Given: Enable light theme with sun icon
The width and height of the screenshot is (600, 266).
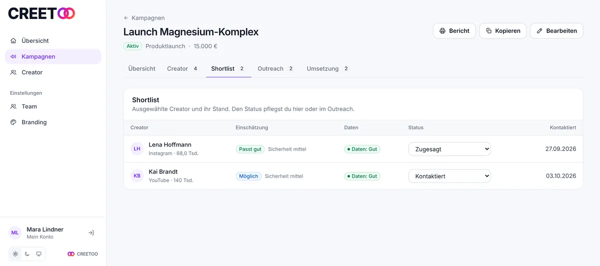Looking at the screenshot, I should click(15, 254).
